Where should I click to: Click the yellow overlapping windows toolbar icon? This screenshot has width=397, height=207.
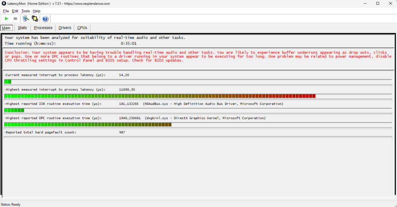point(35,19)
